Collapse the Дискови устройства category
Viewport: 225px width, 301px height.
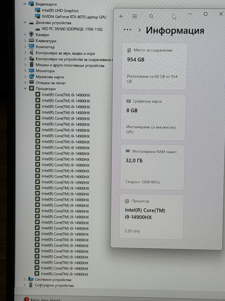pyautogui.click(x=25, y=23)
